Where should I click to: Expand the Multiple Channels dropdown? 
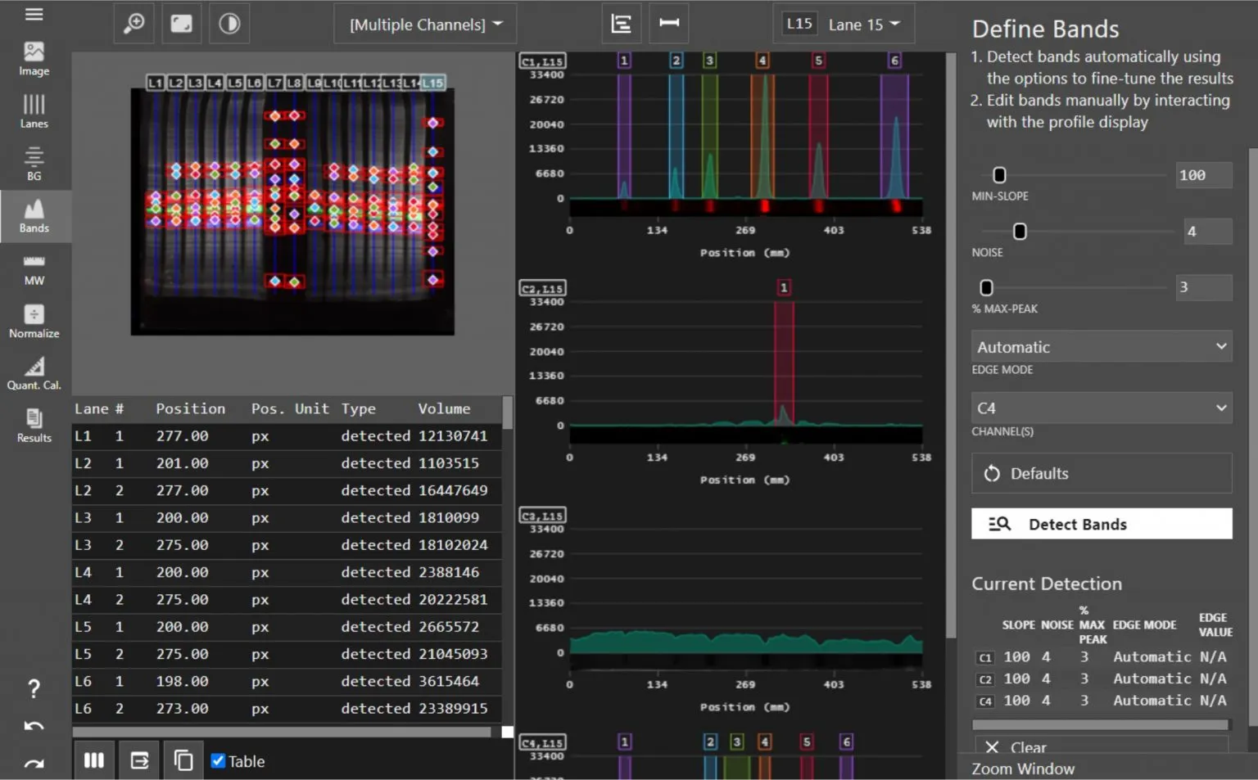coord(425,25)
